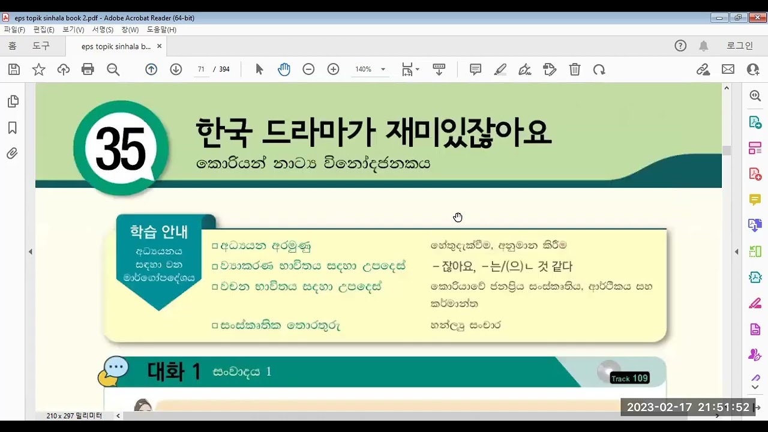Open the 도움말(H) menu
This screenshot has width=768, height=432.
point(161,29)
